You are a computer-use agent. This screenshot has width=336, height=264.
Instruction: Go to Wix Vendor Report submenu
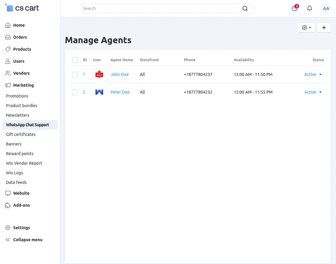[24, 163]
